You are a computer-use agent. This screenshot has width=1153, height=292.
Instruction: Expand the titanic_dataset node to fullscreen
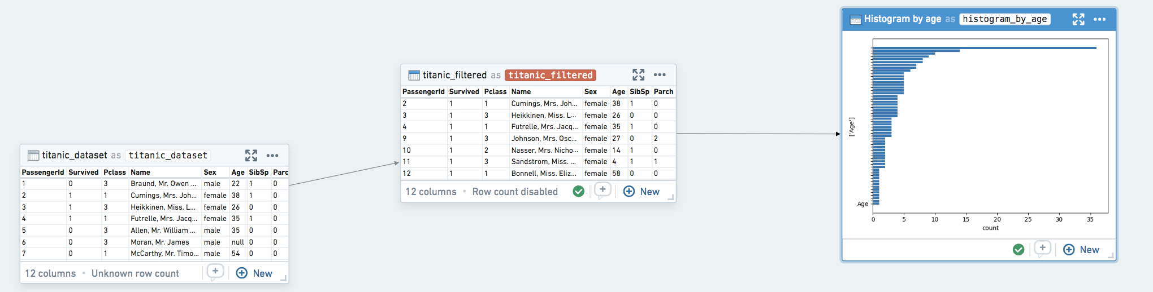tap(251, 156)
